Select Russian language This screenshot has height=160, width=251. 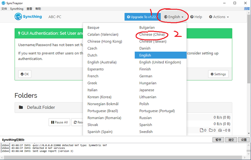pos(145,118)
